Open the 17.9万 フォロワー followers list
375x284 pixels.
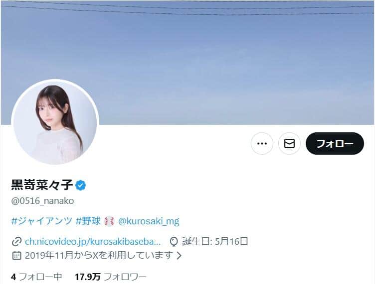(111, 277)
